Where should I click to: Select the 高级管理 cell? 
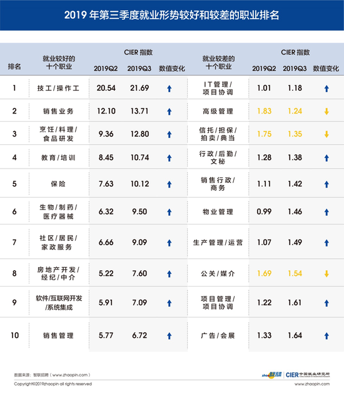pos(218,111)
